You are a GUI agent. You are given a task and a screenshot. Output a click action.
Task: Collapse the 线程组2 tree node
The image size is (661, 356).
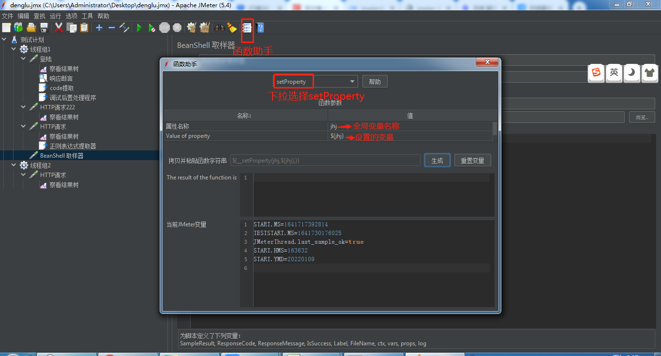click(x=14, y=165)
